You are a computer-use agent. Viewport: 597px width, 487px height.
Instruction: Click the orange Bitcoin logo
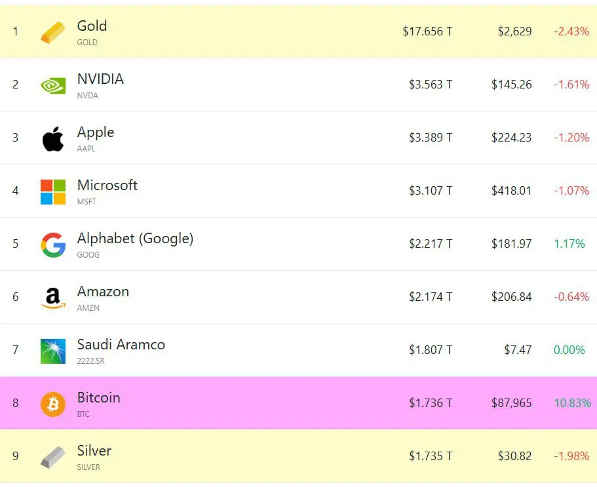[x=53, y=404]
